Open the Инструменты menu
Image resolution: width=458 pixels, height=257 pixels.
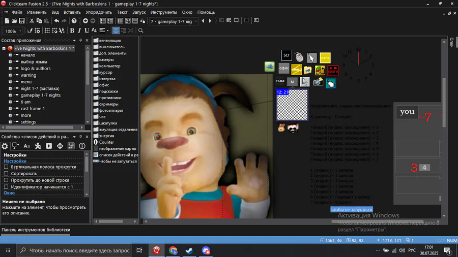click(x=163, y=12)
